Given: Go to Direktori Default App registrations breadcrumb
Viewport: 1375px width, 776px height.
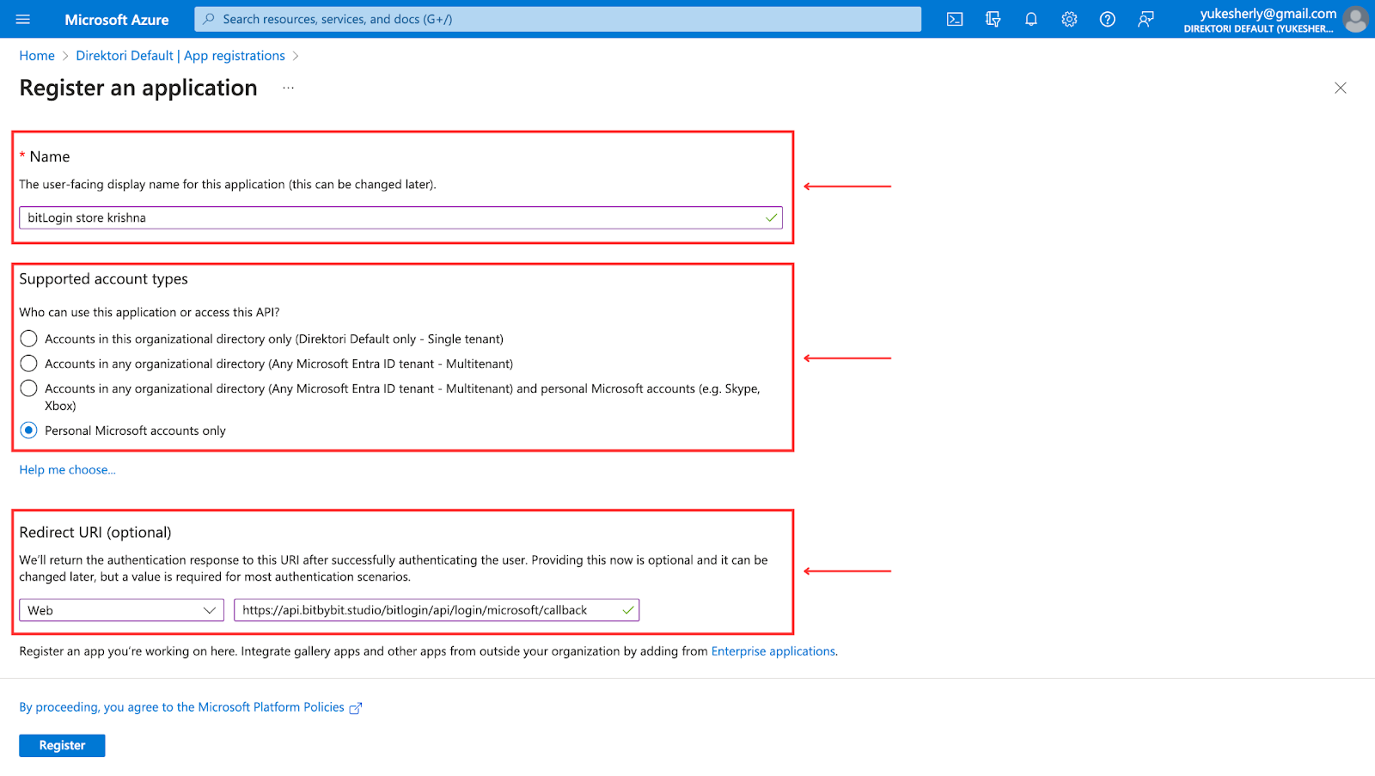Looking at the screenshot, I should [x=180, y=56].
